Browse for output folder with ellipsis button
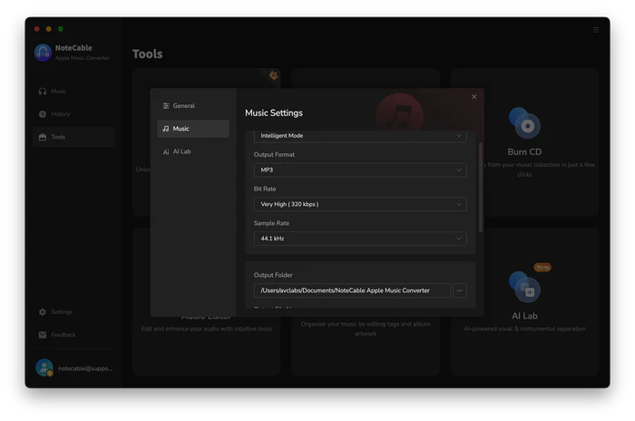Viewport: 635px width, 421px height. coord(459,290)
